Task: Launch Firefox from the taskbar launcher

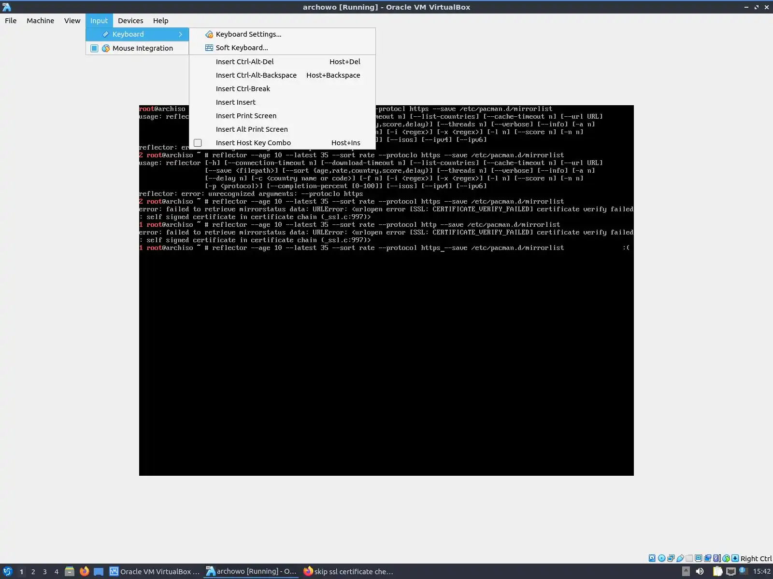Action: [x=84, y=571]
